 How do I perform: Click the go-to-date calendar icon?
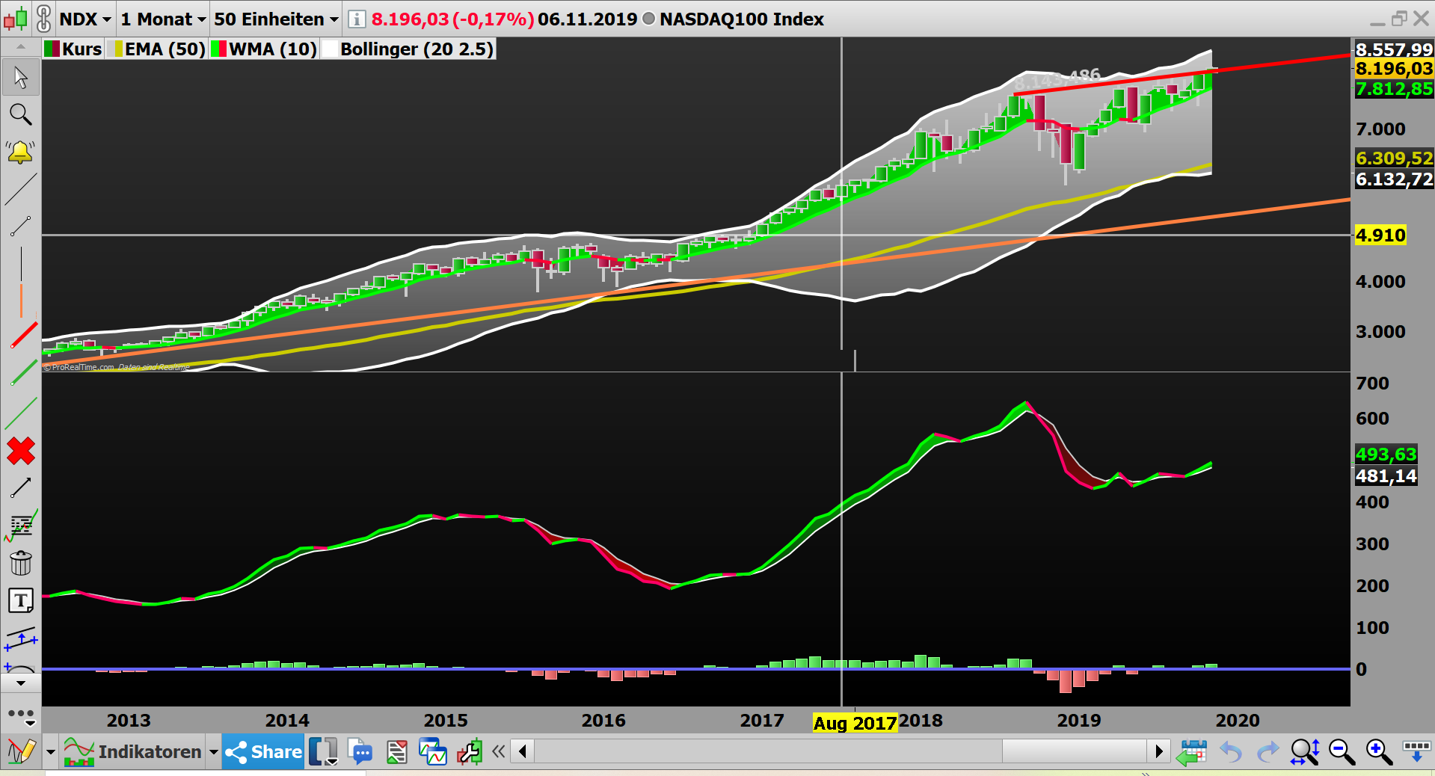1192,752
